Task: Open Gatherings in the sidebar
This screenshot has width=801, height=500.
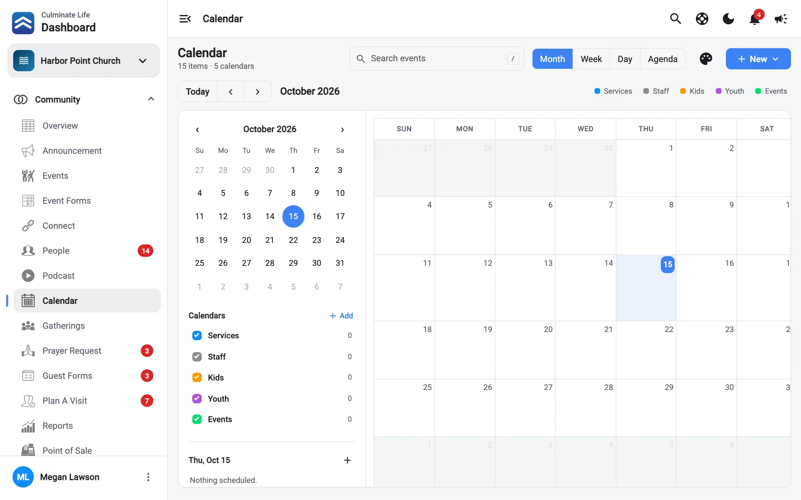Action: click(87, 326)
